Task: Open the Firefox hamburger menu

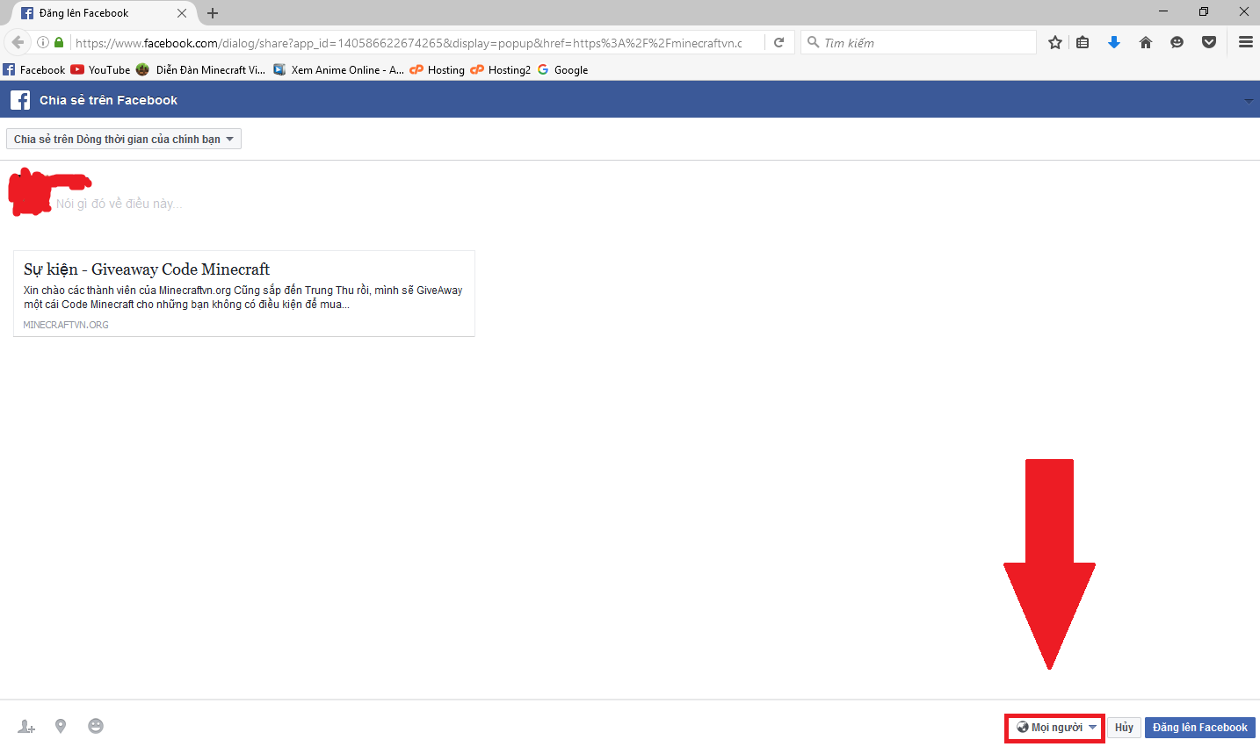Action: 1246,42
